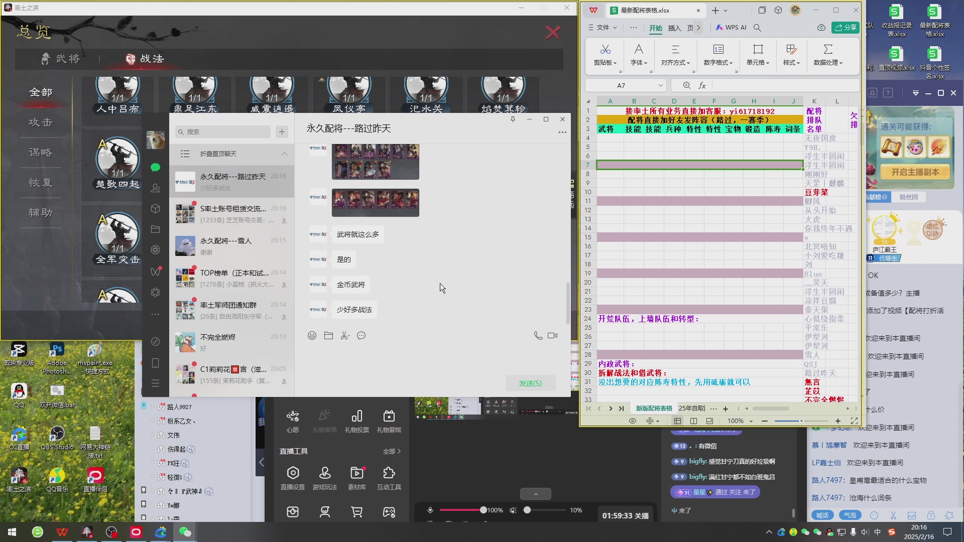
Task: Switch to 武将 tab in game overview
Action: pos(60,59)
